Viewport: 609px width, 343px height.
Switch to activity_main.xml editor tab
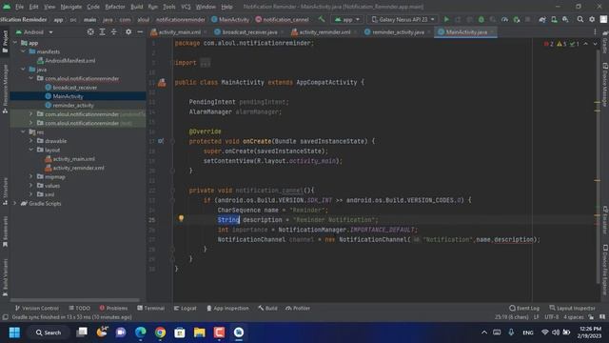[x=179, y=31]
